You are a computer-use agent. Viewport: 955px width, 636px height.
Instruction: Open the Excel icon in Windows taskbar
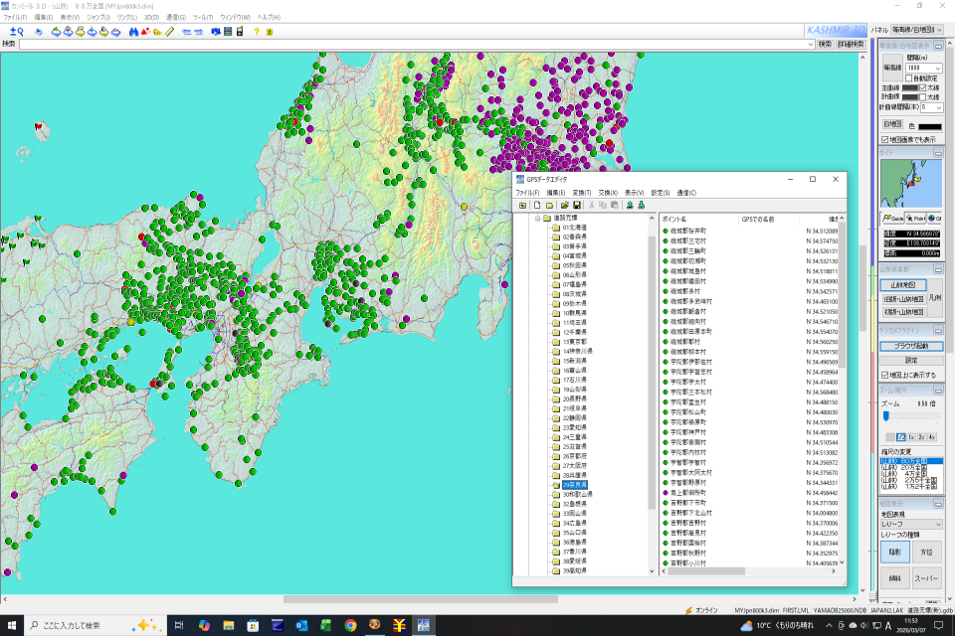(x=325, y=625)
